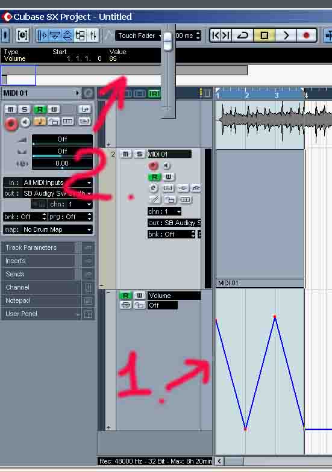Record-enable MIDI 01 in the track list

(x=153, y=165)
